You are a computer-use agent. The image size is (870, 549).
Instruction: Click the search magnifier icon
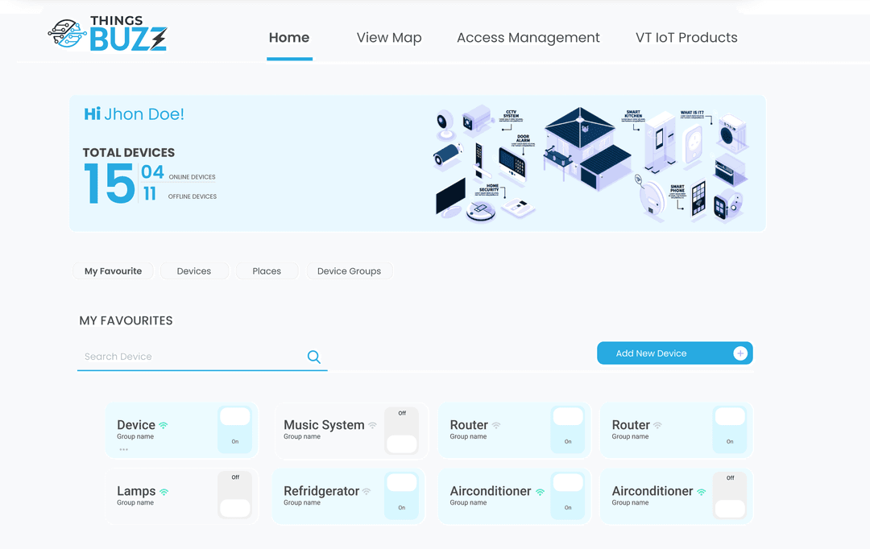[x=314, y=357]
